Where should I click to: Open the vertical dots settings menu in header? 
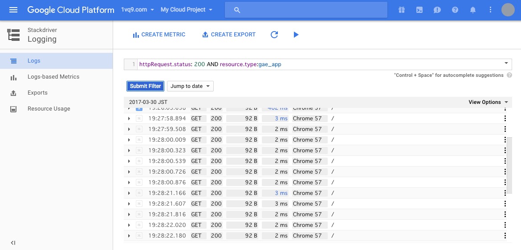click(490, 10)
